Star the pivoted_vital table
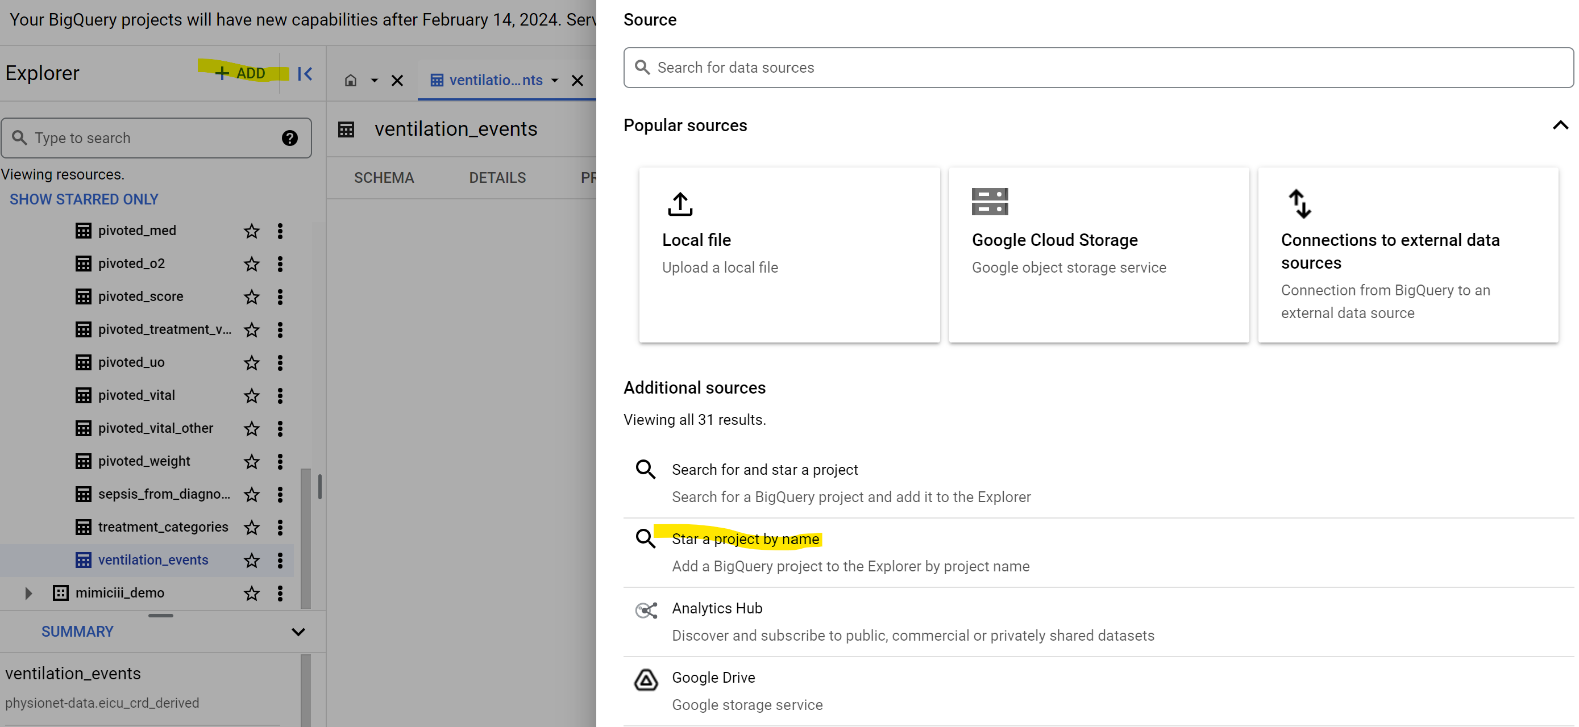 coord(251,396)
